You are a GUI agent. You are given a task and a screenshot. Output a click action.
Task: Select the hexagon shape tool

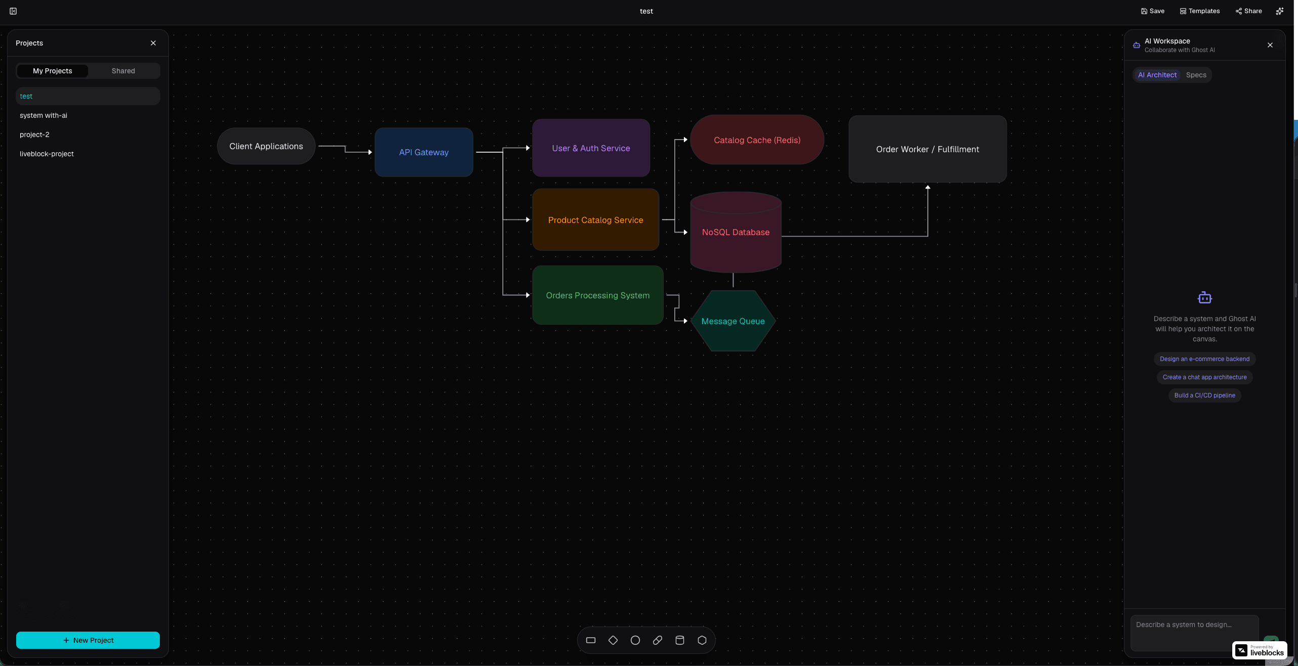click(702, 640)
